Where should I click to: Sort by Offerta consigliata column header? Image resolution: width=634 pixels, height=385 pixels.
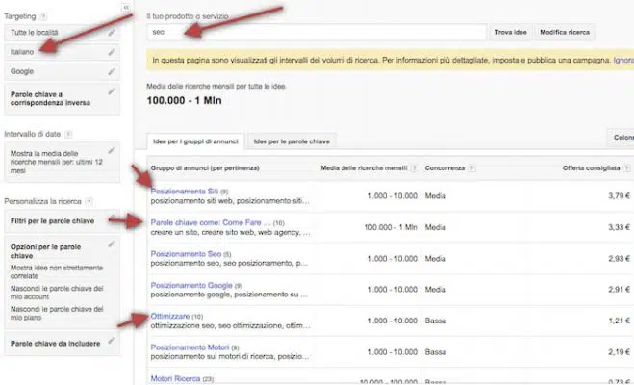[591, 168]
